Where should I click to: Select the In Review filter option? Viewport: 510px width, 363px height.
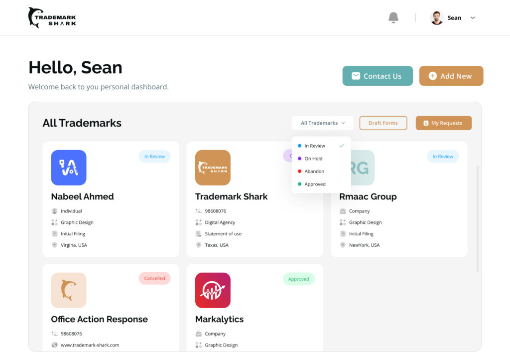(x=315, y=146)
